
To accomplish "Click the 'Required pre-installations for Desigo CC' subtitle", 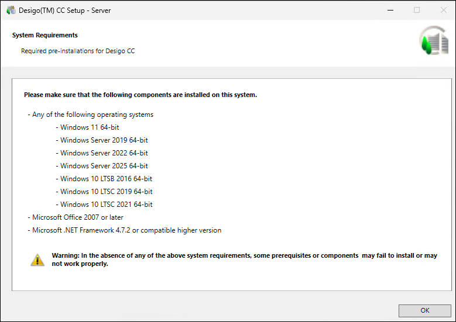I will pyautogui.click(x=78, y=51).
